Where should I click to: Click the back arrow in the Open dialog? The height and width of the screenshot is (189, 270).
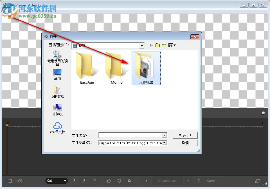[151, 45]
